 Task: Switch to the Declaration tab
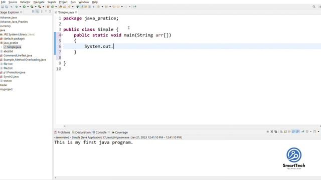pos(81,132)
